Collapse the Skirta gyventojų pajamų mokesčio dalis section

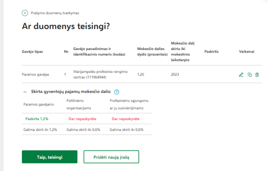(25, 92)
